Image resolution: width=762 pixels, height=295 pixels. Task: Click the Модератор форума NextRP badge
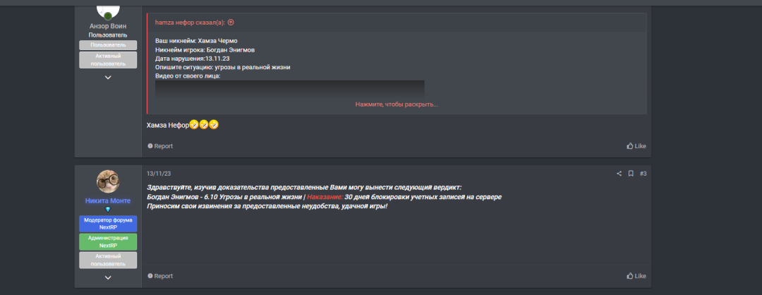tap(108, 224)
